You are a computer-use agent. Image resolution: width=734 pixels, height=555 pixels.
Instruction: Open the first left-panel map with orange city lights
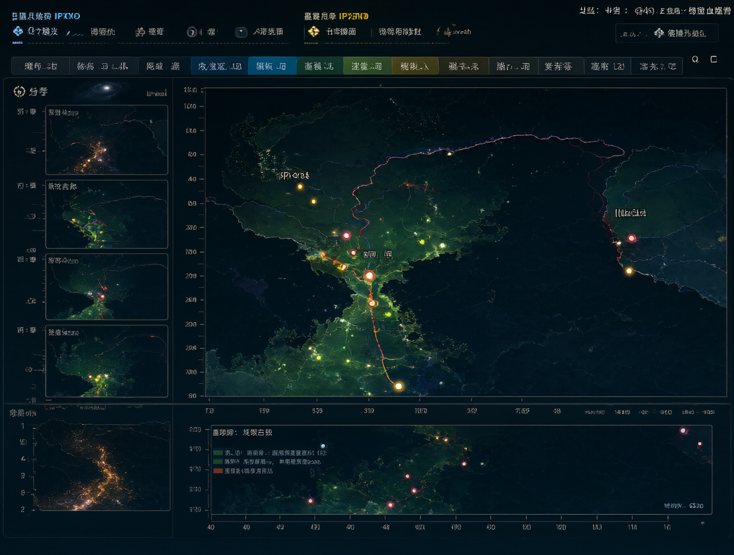click(107, 140)
